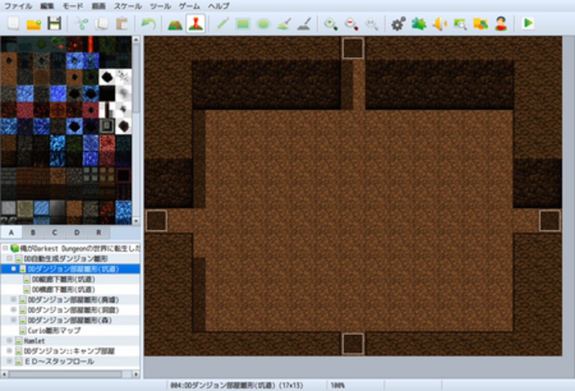Select the DD縦廊下雛形(坑道) map

point(63,280)
